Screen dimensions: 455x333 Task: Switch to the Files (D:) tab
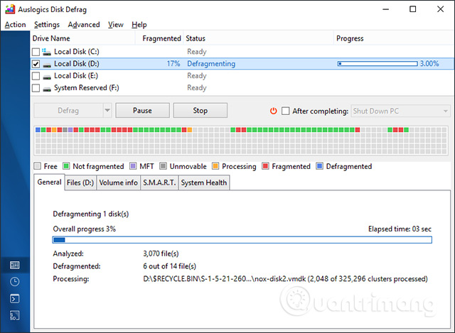(80, 182)
